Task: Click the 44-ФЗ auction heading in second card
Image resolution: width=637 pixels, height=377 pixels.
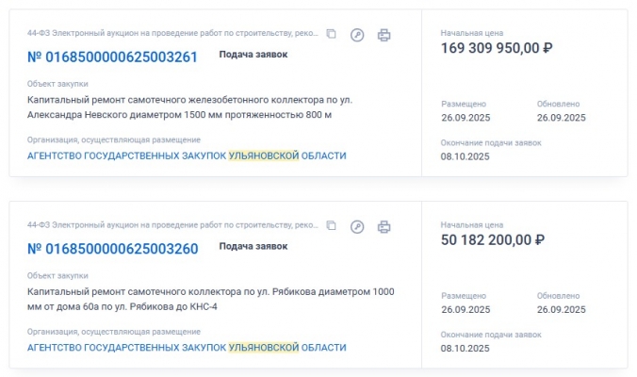Action: point(173,226)
